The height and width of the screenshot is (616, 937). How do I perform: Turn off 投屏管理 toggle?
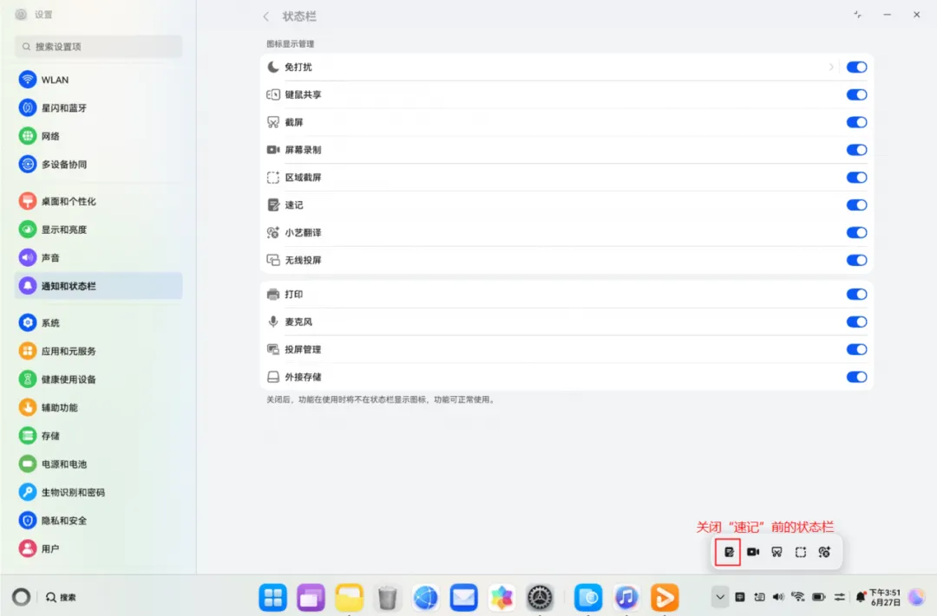[856, 349]
